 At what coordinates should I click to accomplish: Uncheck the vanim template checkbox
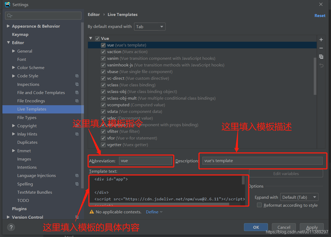(x=103, y=58)
